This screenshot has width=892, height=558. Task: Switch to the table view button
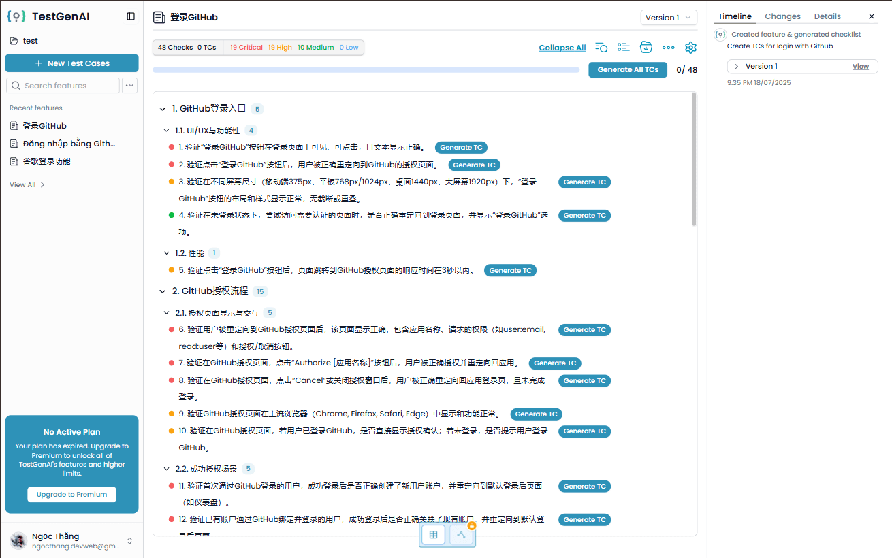tap(433, 535)
